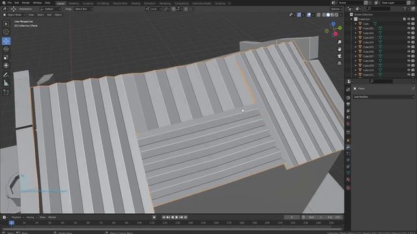The height and width of the screenshot is (234, 417).
Task: Open the Options dropdown in viewport
Action: pos(336,9)
